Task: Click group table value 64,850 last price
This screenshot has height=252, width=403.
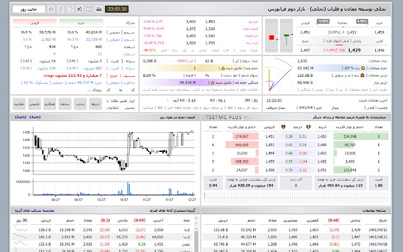Action: (x=158, y=237)
